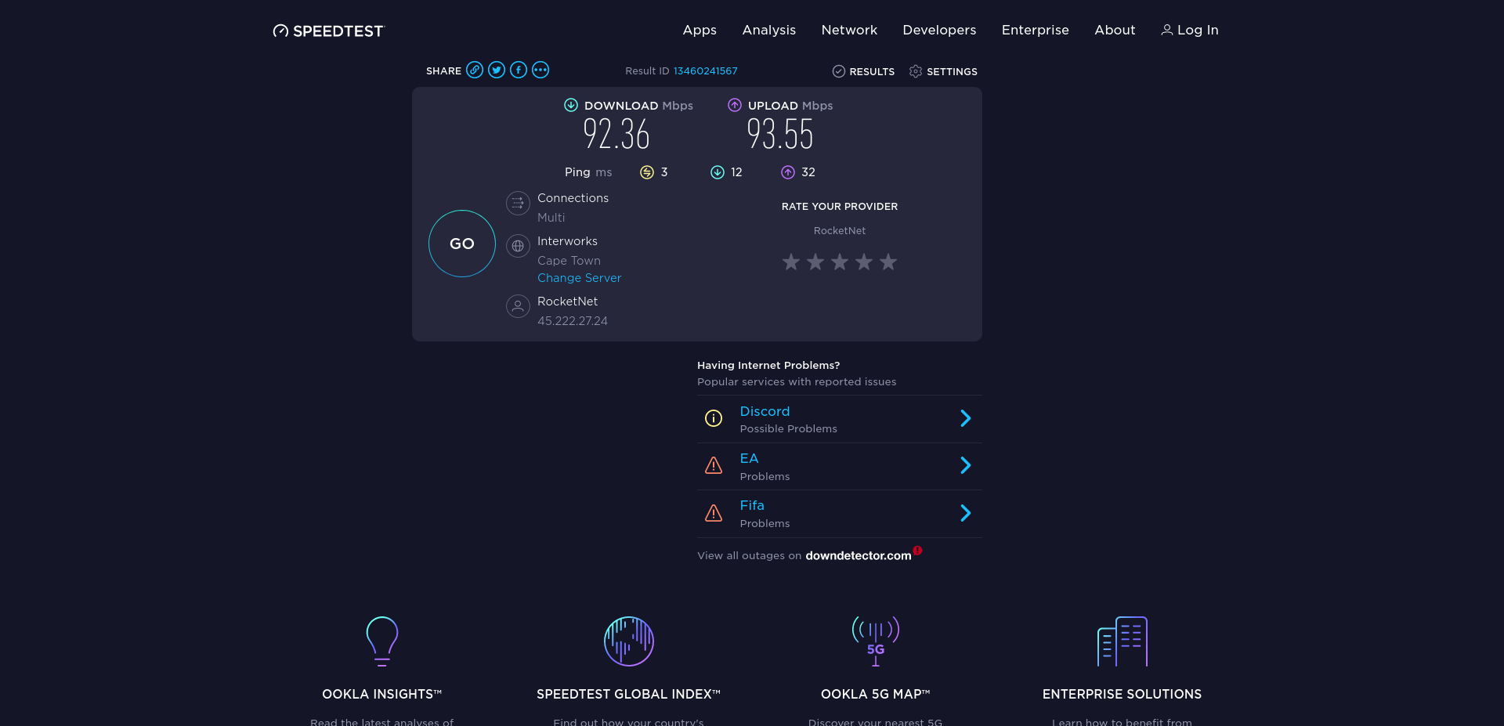Click OOKLA 5G MAP heading

click(x=876, y=694)
